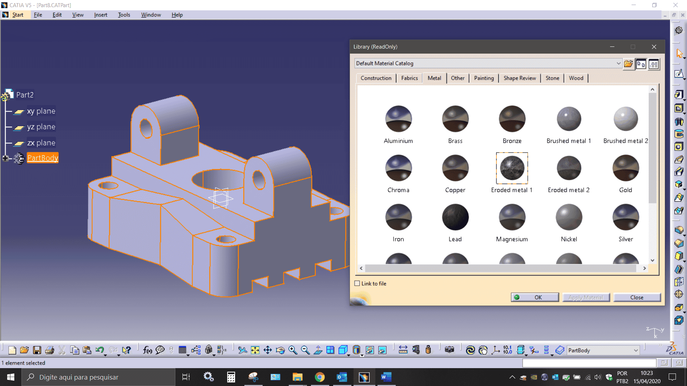Open the Default Material Catalog dropdown
This screenshot has height=386, width=687.
618,63
